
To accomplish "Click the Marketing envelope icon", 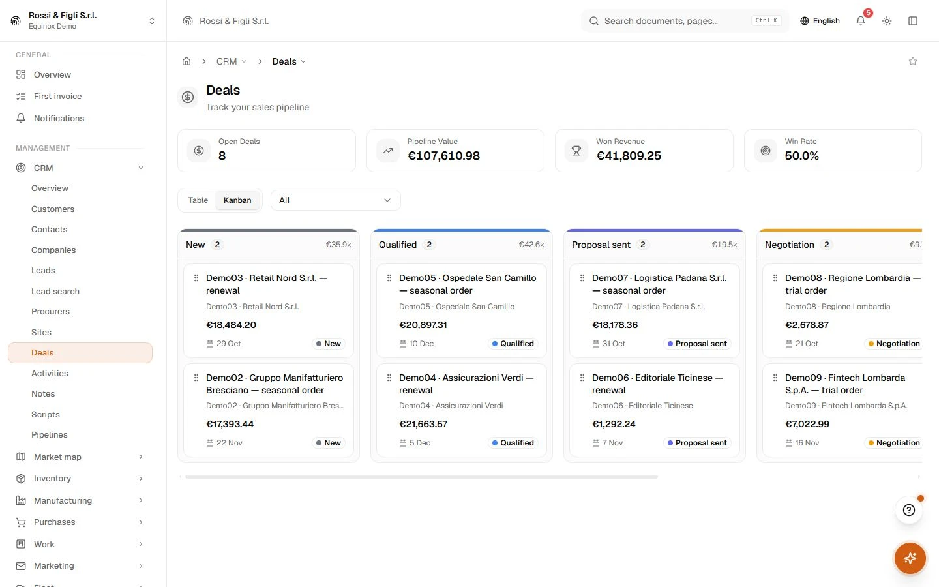I will pos(21,566).
